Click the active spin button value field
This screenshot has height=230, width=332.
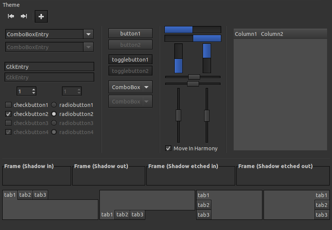24,91
